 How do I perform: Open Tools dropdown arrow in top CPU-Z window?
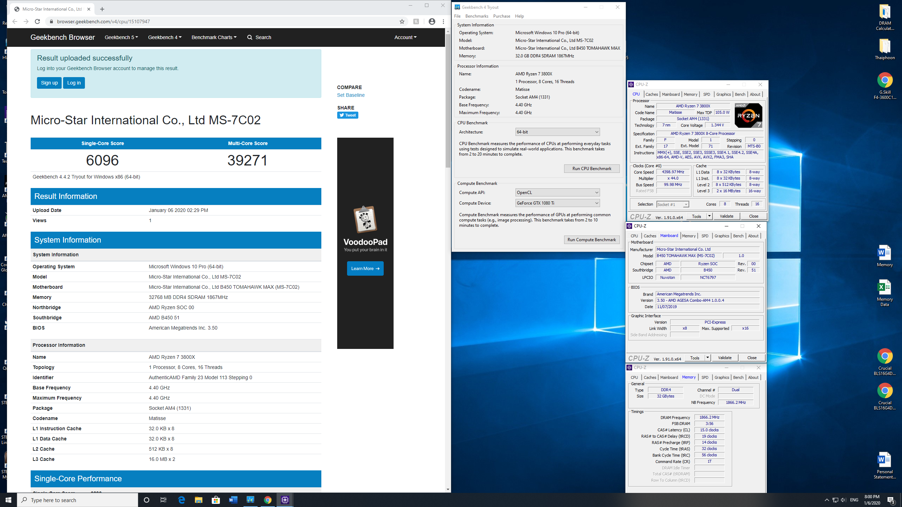click(709, 216)
